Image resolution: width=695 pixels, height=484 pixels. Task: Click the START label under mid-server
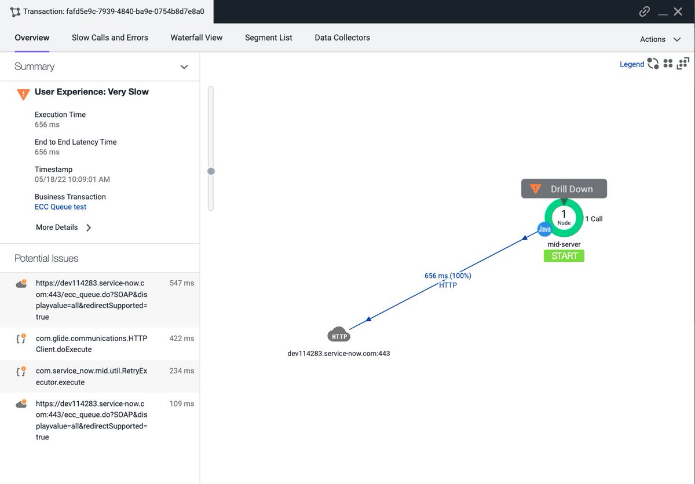tap(564, 256)
